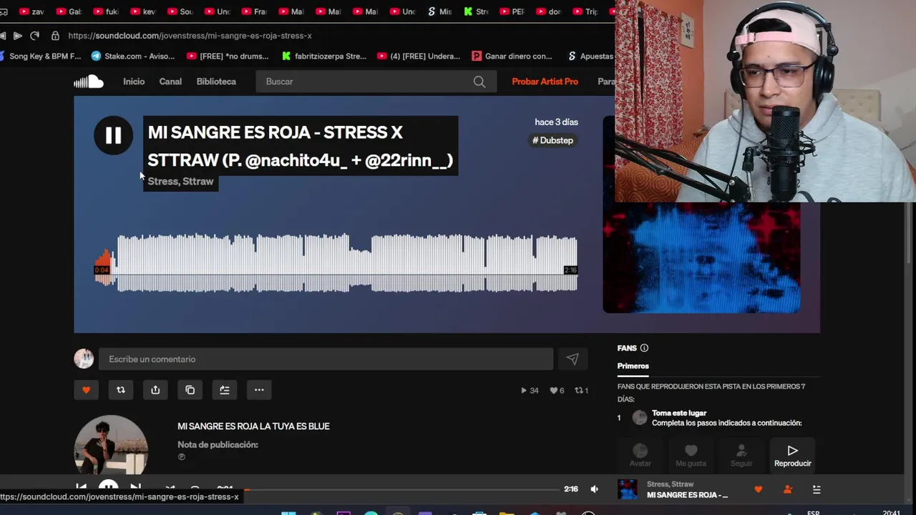This screenshot has height=515, width=916.
Task: Click the hace 3 días timestamp
Action: pyautogui.click(x=556, y=122)
